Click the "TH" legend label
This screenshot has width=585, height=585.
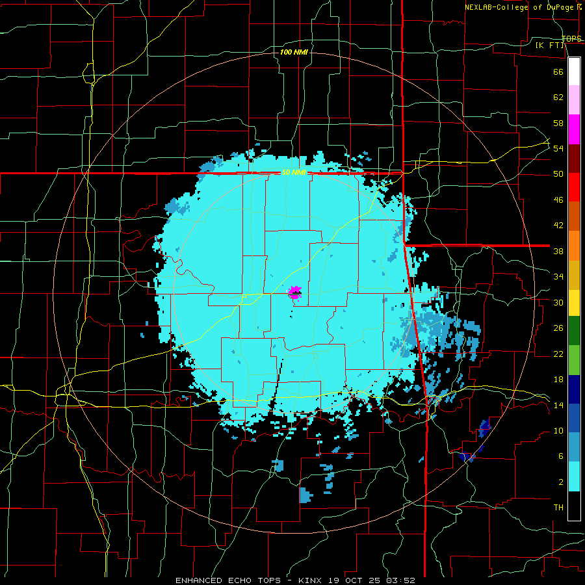point(558,508)
